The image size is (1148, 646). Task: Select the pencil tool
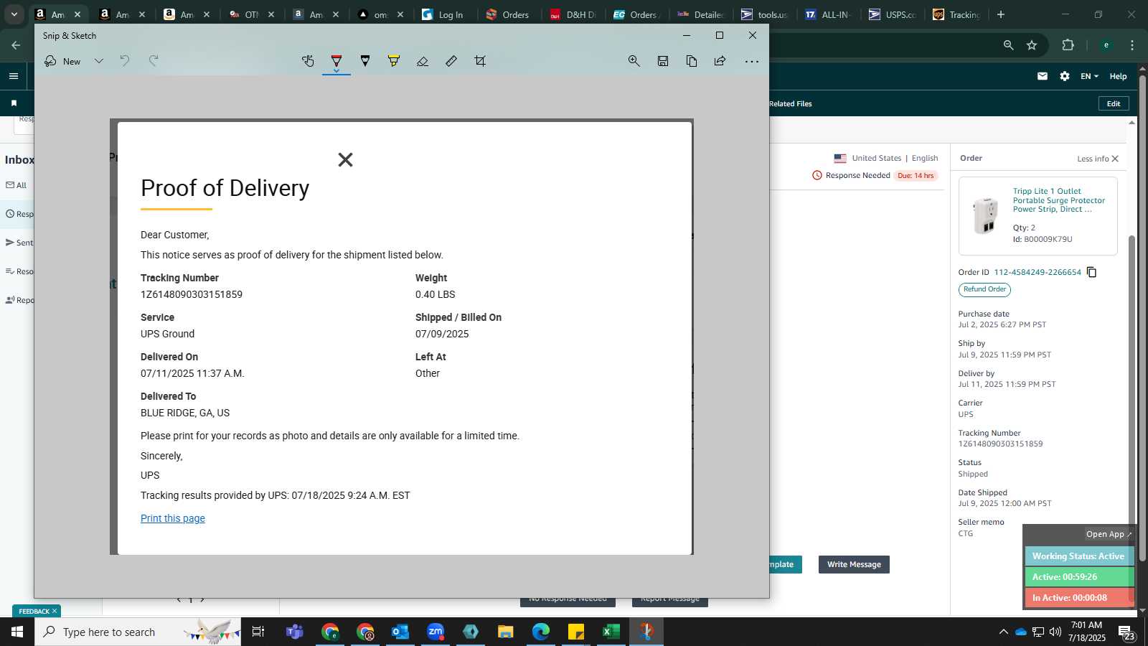(x=365, y=61)
